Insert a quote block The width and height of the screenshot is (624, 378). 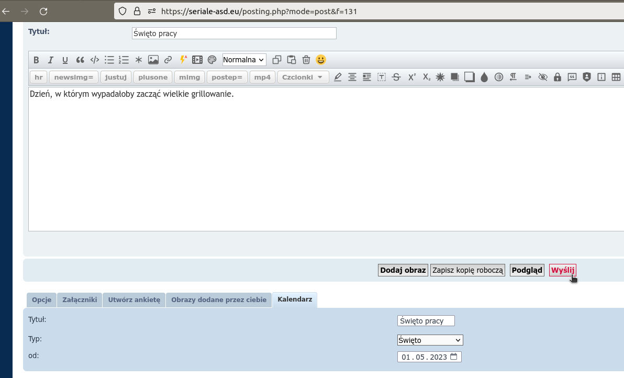coord(80,60)
